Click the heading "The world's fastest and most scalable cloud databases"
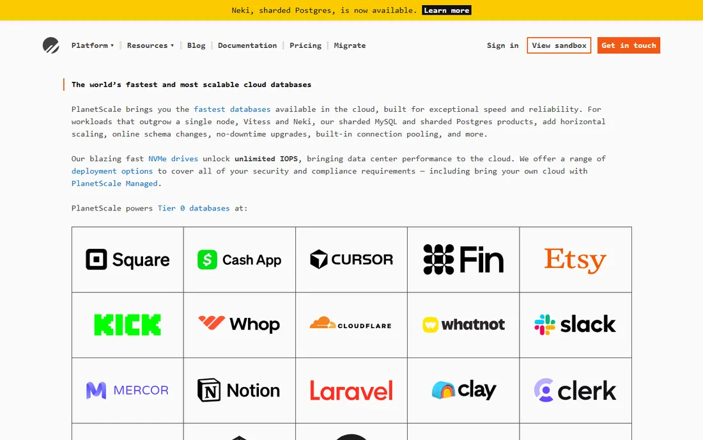Image resolution: width=703 pixels, height=440 pixels. [192, 84]
